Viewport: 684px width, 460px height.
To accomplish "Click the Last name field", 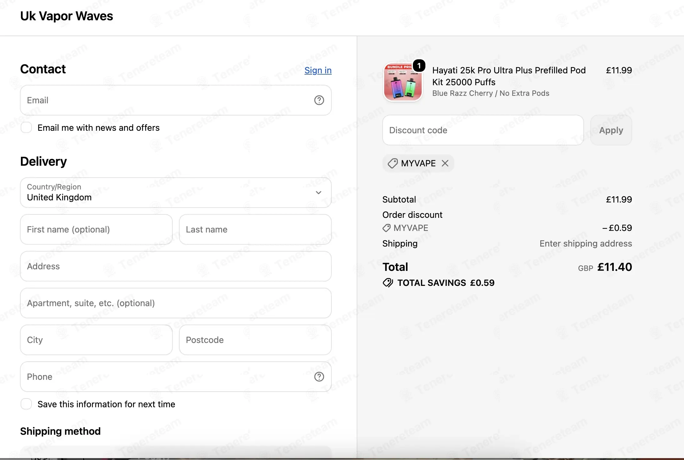I will click(255, 229).
